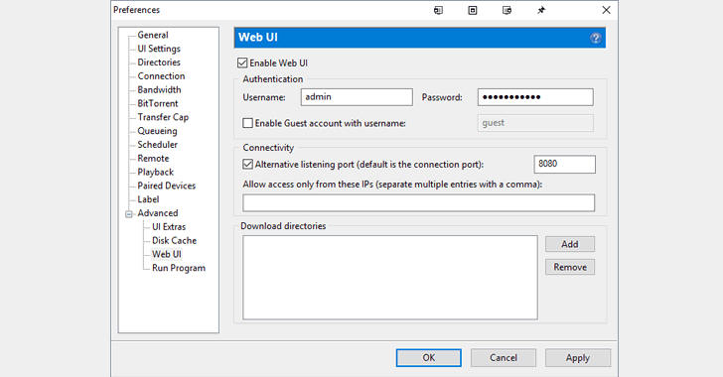Uncheck Alternative listening port option

pyautogui.click(x=247, y=164)
